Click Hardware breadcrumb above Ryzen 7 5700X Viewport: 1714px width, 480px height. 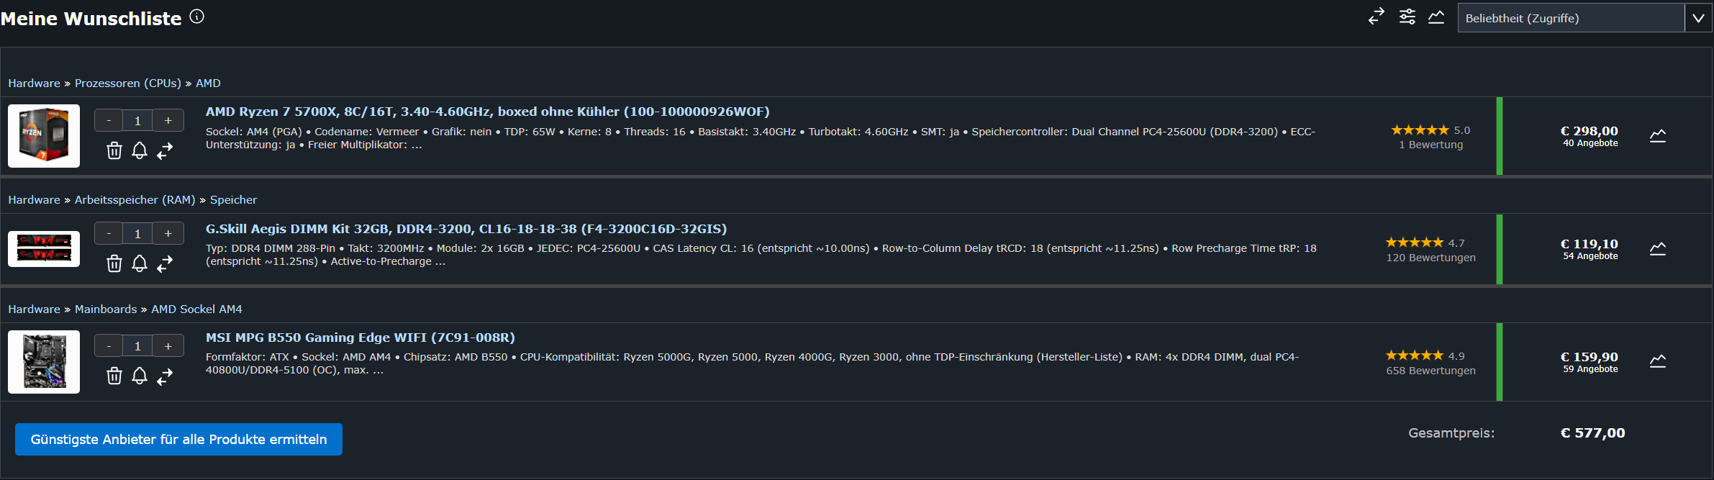[x=34, y=83]
